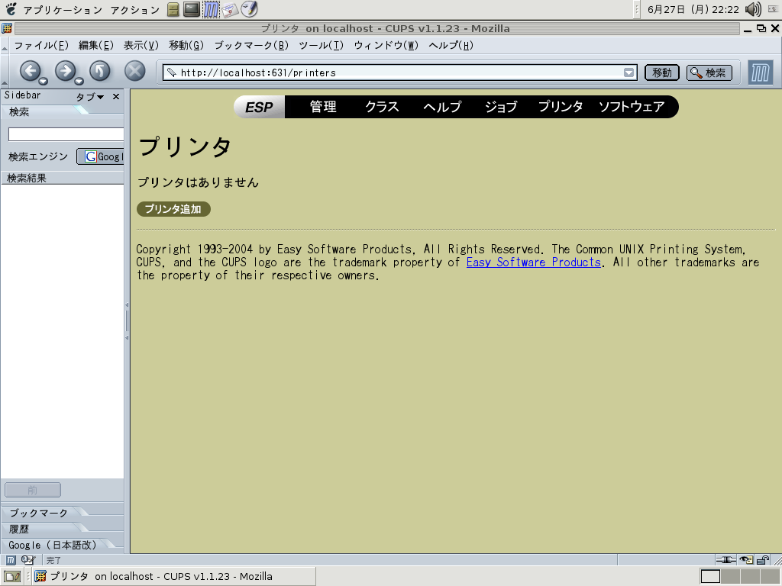
Task: Expand the 履歴 sidebar panel
Action: click(x=19, y=530)
